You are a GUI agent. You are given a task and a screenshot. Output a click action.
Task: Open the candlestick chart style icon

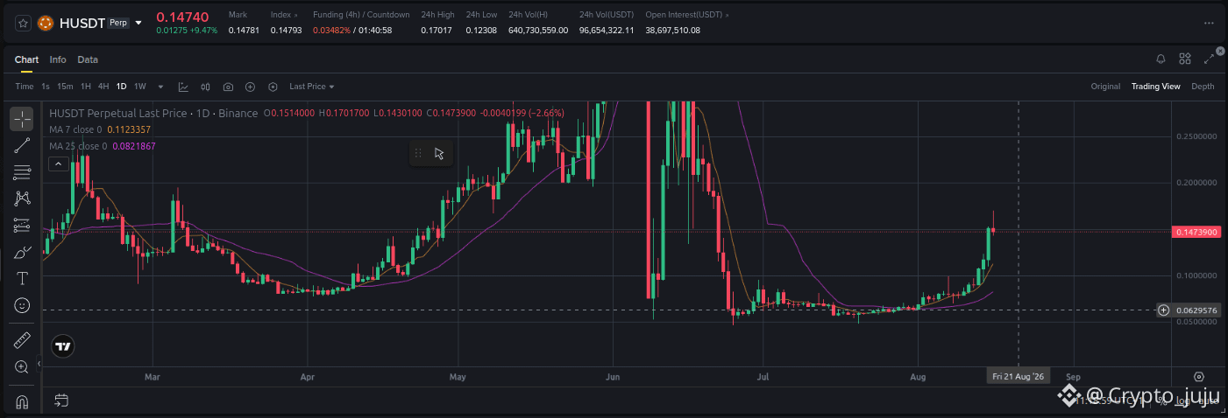coord(206,87)
